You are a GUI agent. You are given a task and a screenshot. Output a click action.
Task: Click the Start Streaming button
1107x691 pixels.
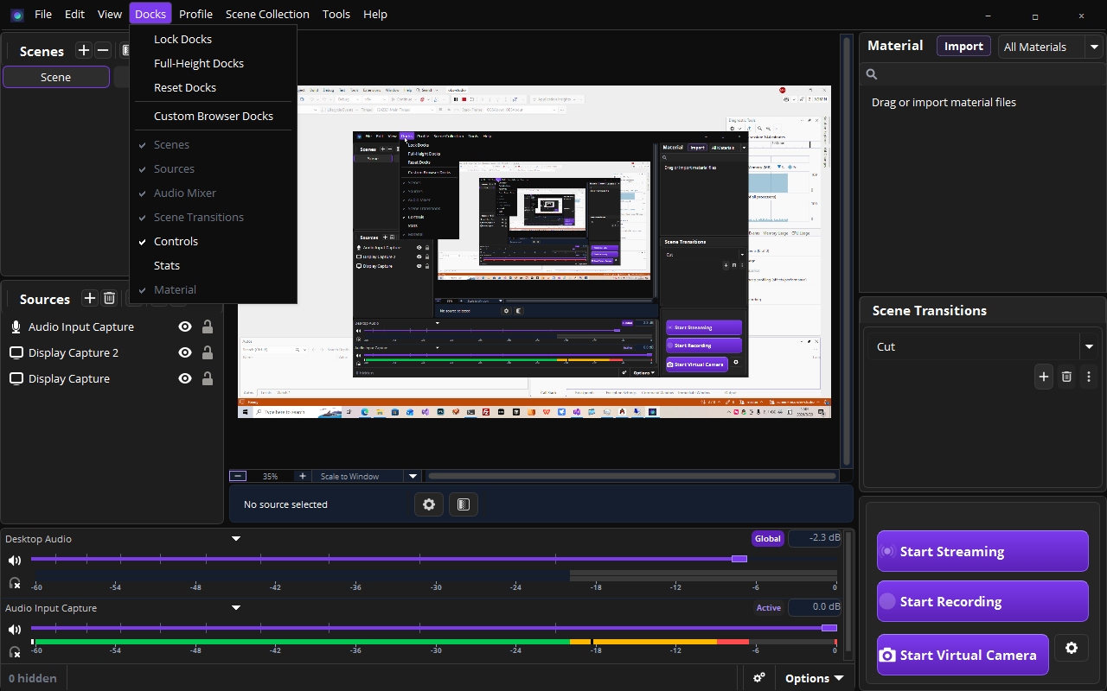click(x=982, y=551)
